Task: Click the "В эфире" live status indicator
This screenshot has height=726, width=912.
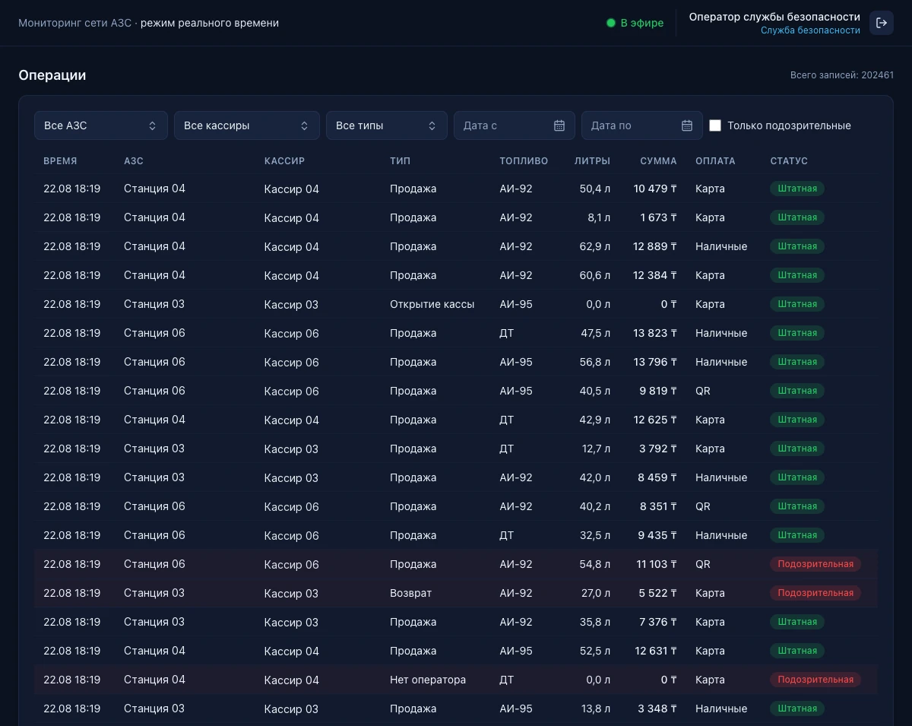Action: (635, 23)
